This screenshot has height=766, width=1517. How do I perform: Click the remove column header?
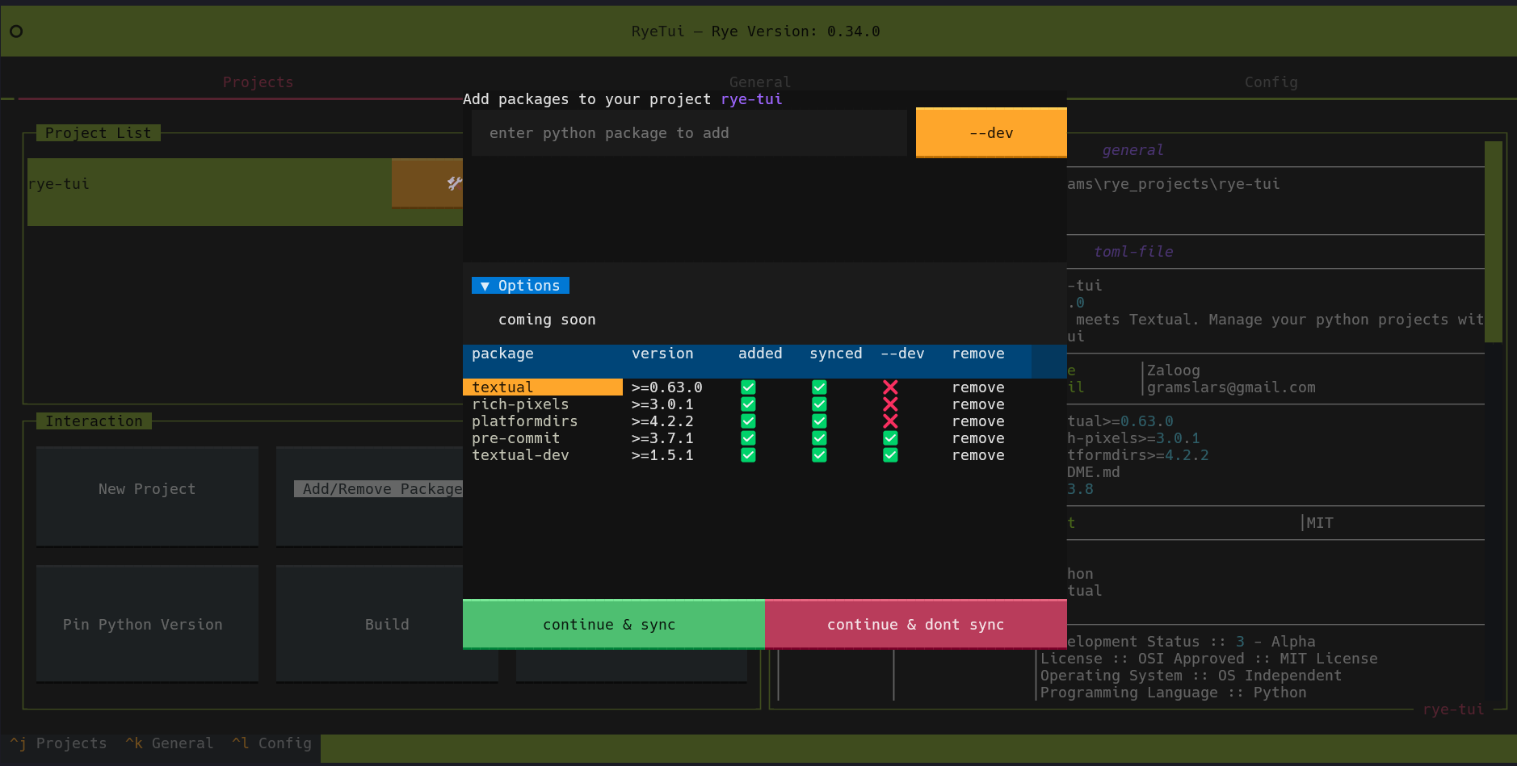point(978,354)
